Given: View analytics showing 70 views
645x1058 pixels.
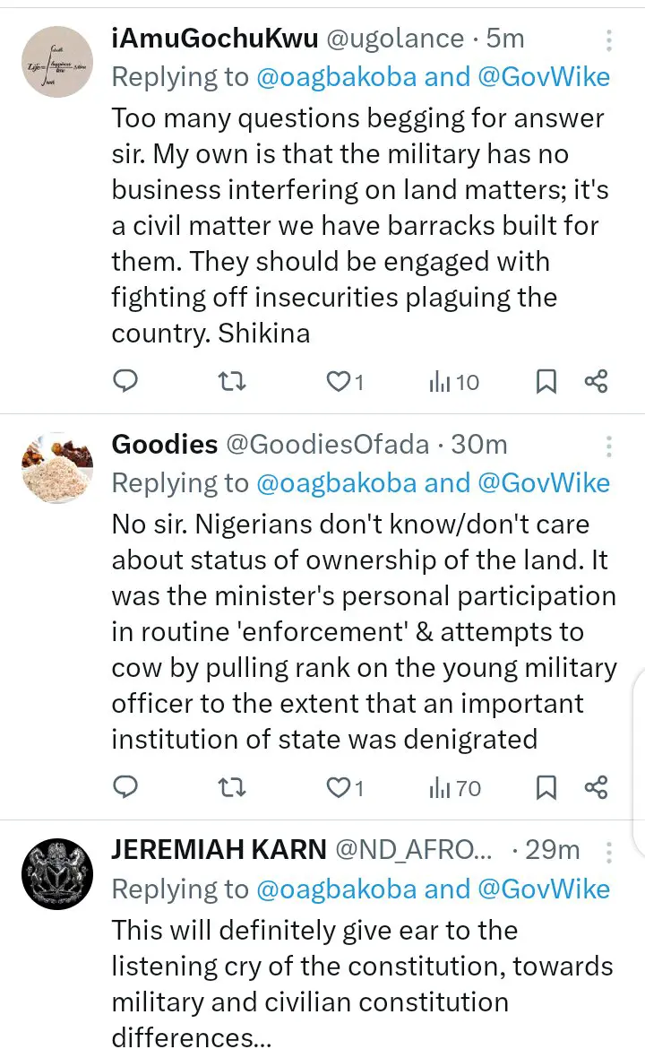Looking at the screenshot, I should click(454, 787).
